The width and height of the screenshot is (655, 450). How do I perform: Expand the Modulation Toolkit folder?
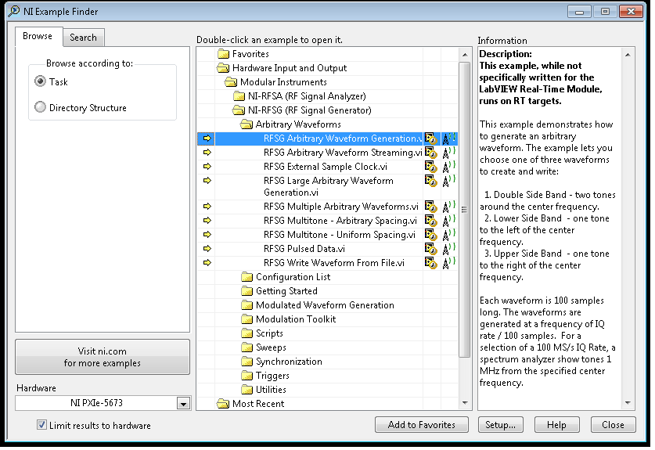[247, 319]
